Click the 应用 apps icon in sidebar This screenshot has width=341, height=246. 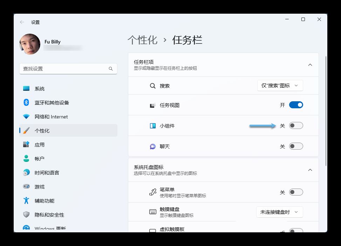[x=26, y=144]
